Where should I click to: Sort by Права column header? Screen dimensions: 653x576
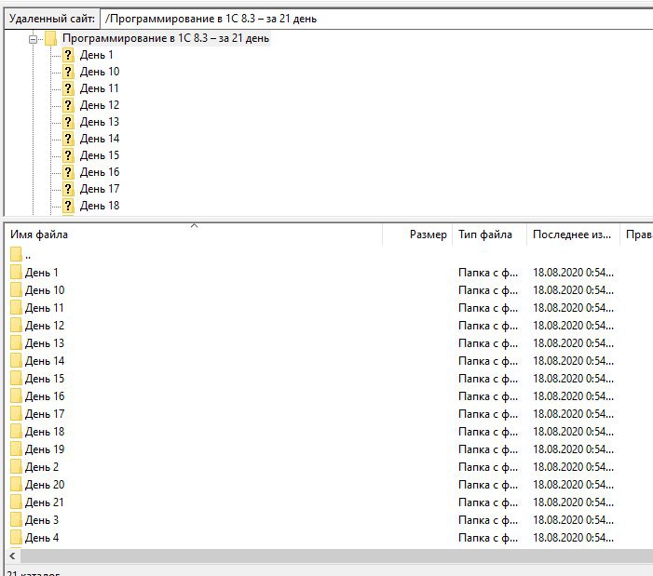tap(637, 234)
